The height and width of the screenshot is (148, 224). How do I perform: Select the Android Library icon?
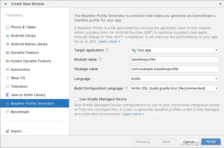[8, 35]
